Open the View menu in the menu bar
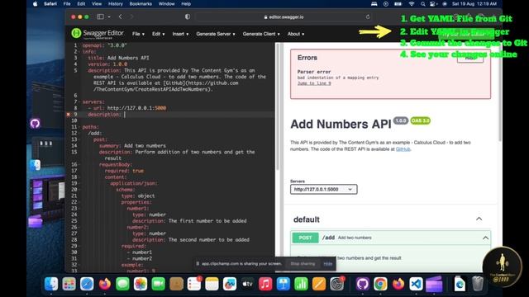Screen dimensions: 529x297 [97, 3]
